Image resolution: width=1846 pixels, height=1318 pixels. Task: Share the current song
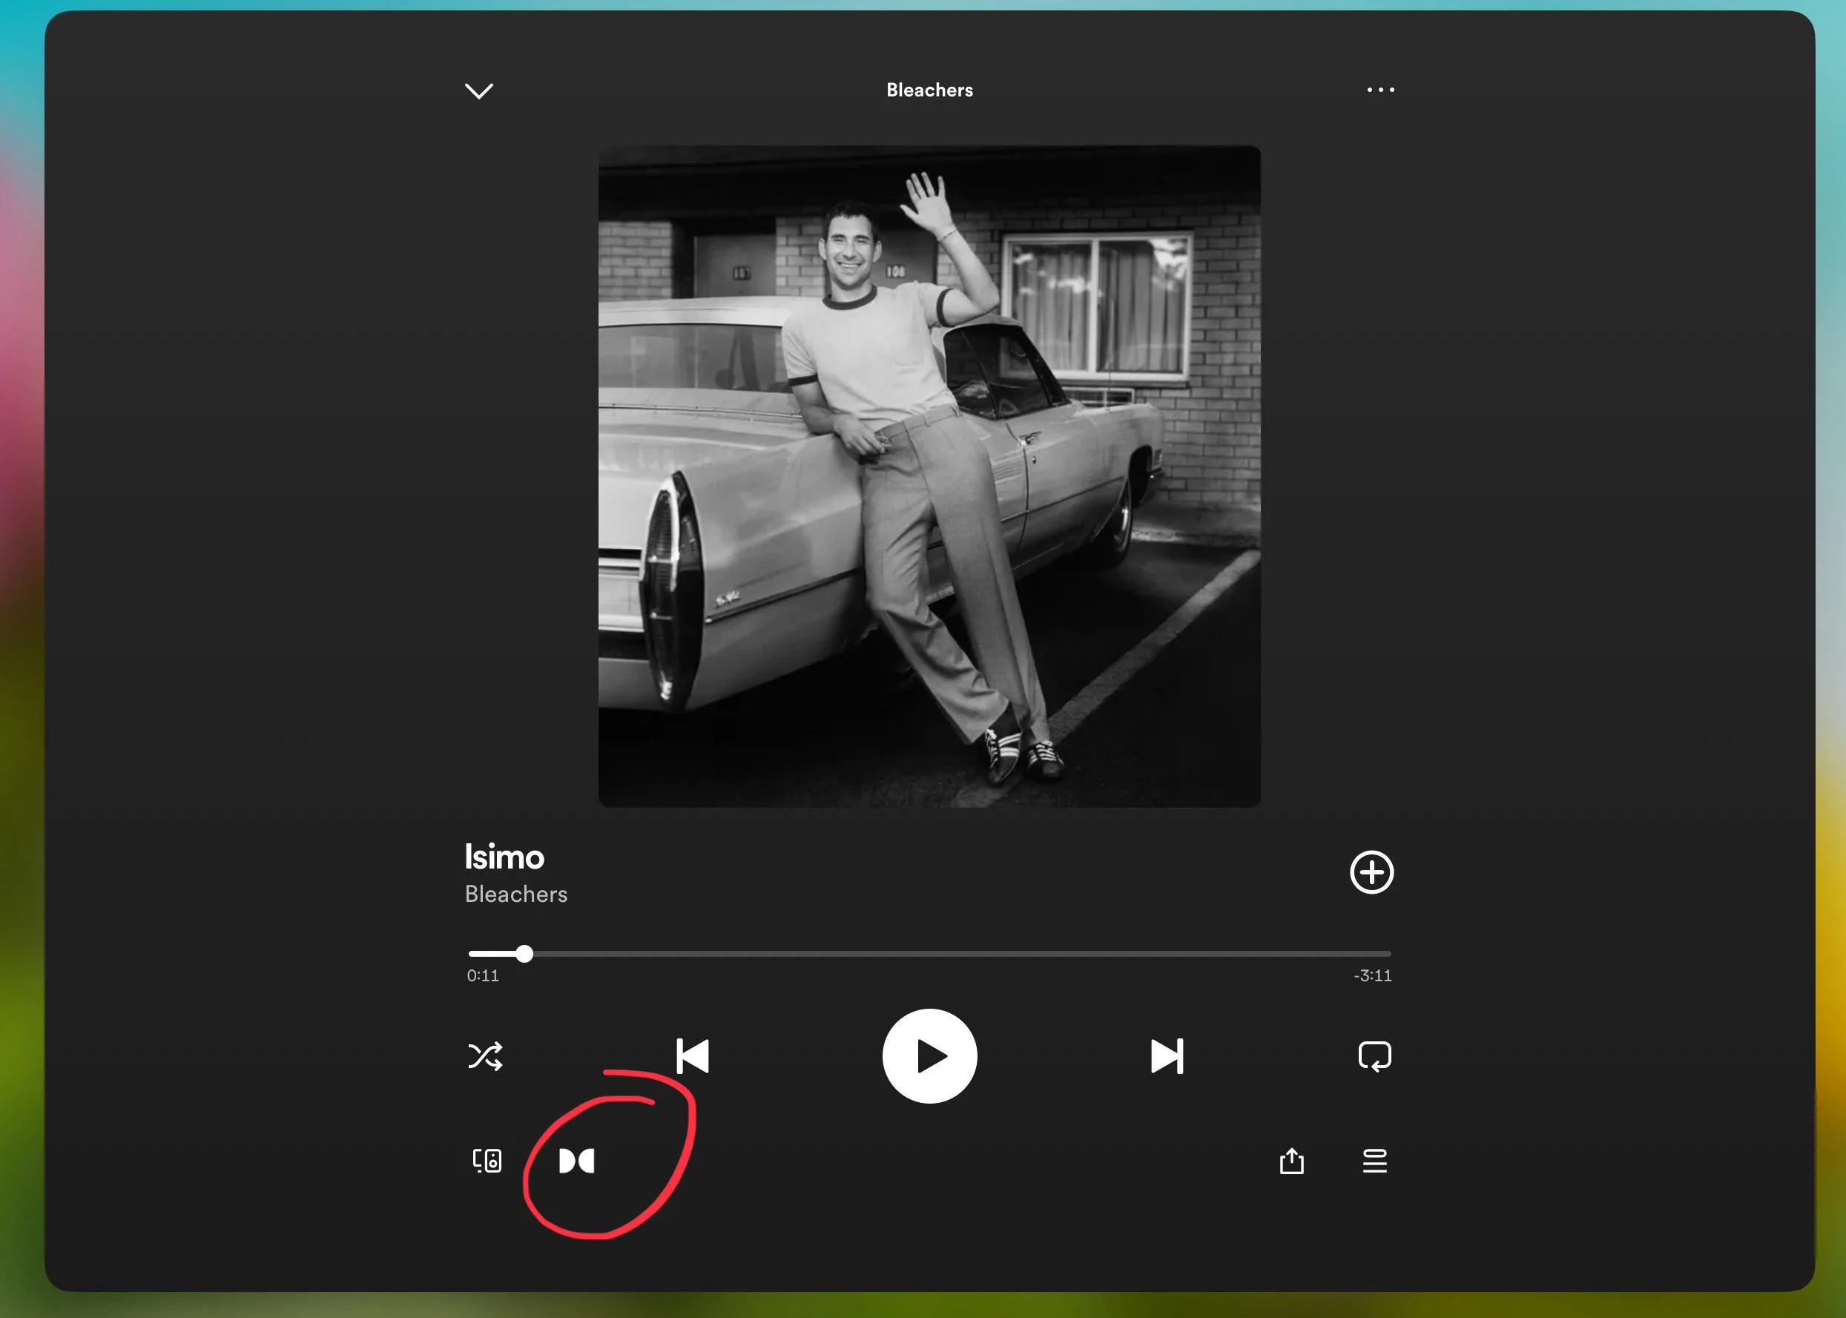[x=1292, y=1161]
